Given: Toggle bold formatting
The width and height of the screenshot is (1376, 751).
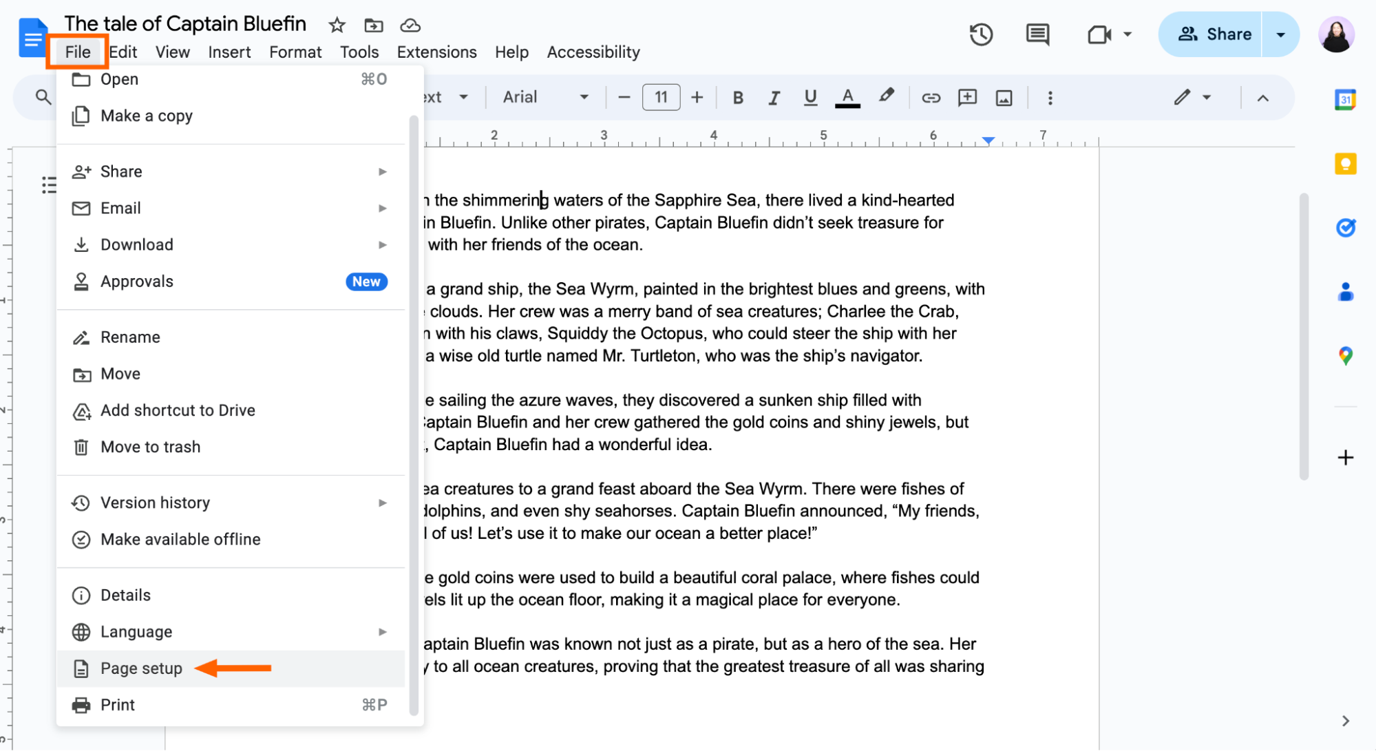Looking at the screenshot, I should click(737, 97).
